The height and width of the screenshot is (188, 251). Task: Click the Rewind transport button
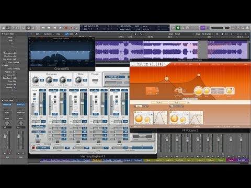43,28
